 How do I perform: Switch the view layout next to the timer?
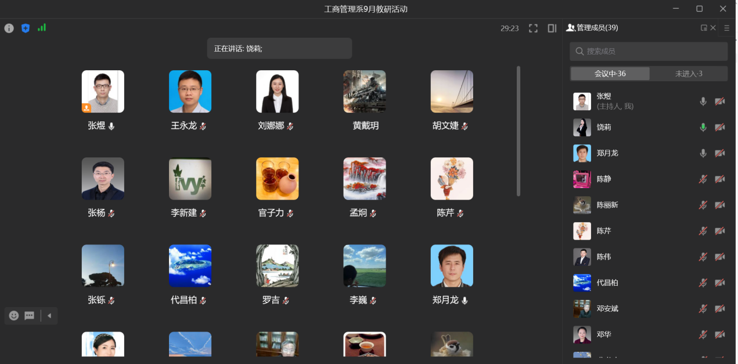pos(552,28)
